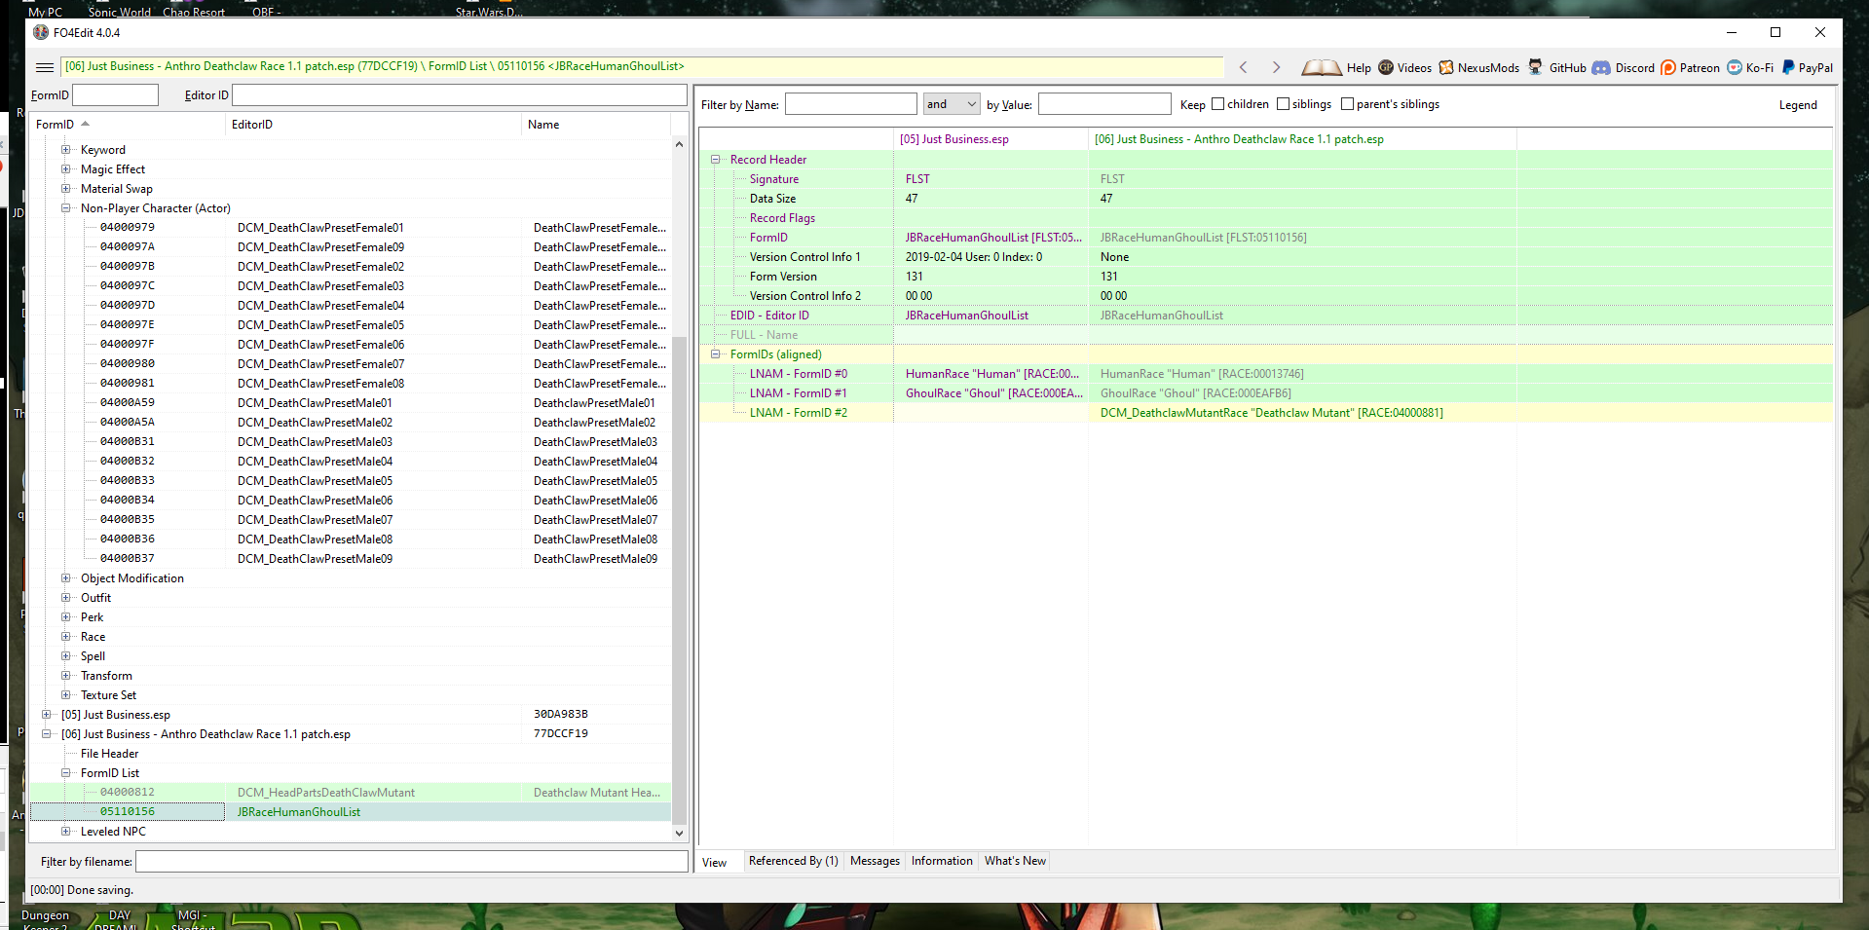Click the [06] Anthro Deathclaw patch column header
Screen dimensions: 1869x930
(x=1302, y=139)
